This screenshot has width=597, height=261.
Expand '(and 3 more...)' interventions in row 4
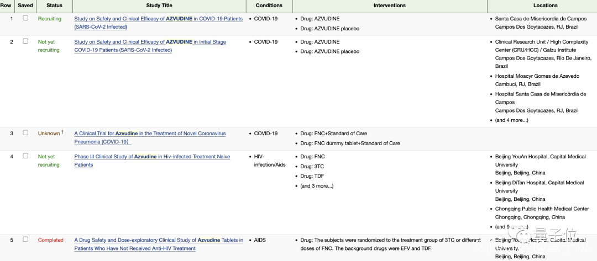pos(317,186)
